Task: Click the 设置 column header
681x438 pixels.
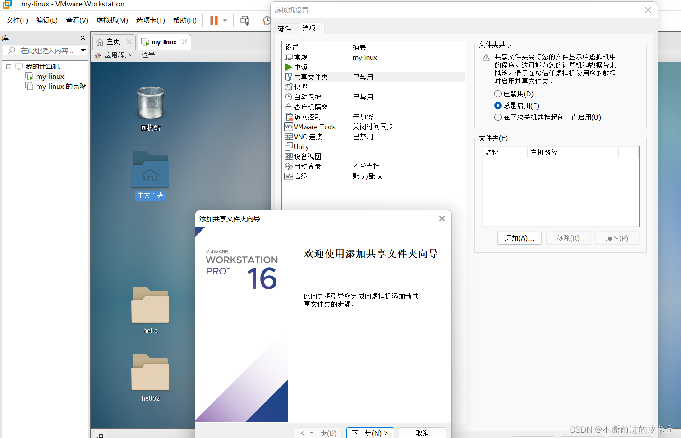Action: coord(316,47)
